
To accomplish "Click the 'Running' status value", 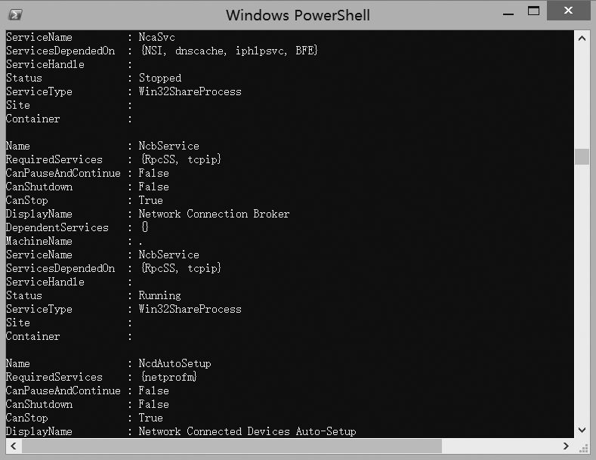I will tap(159, 295).
